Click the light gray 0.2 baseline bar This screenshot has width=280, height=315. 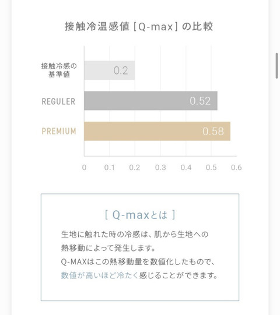click(x=110, y=70)
